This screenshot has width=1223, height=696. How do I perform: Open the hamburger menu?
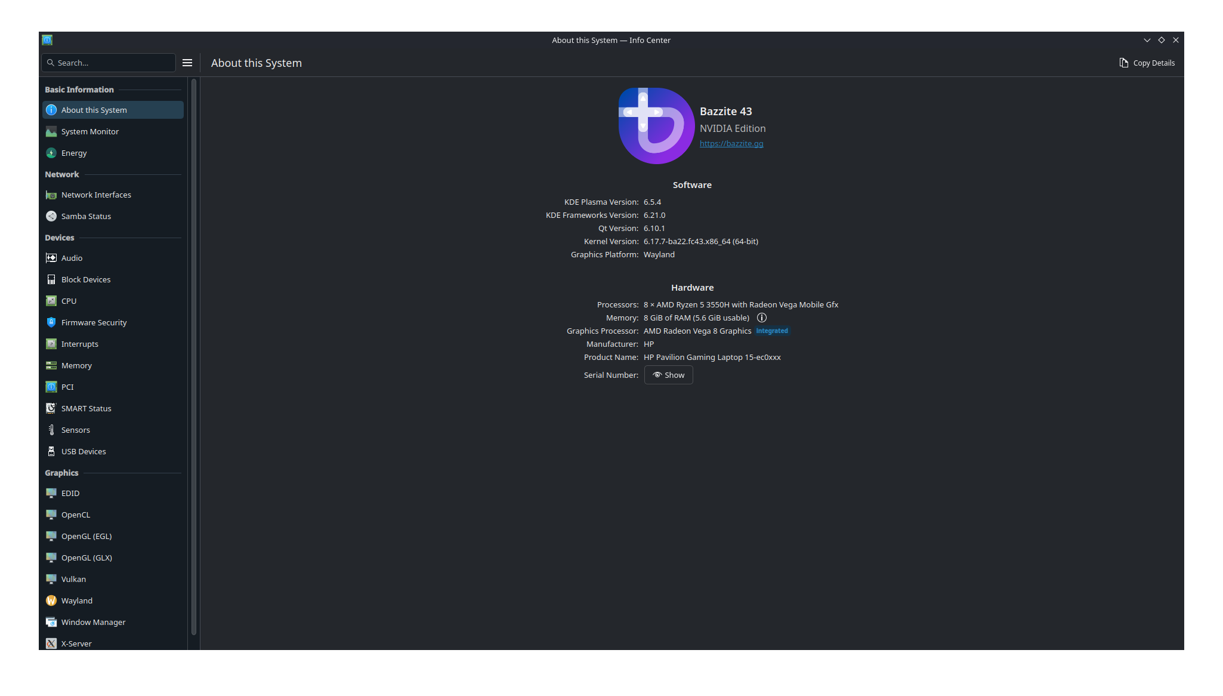pyautogui.click(x=187, y=63)
